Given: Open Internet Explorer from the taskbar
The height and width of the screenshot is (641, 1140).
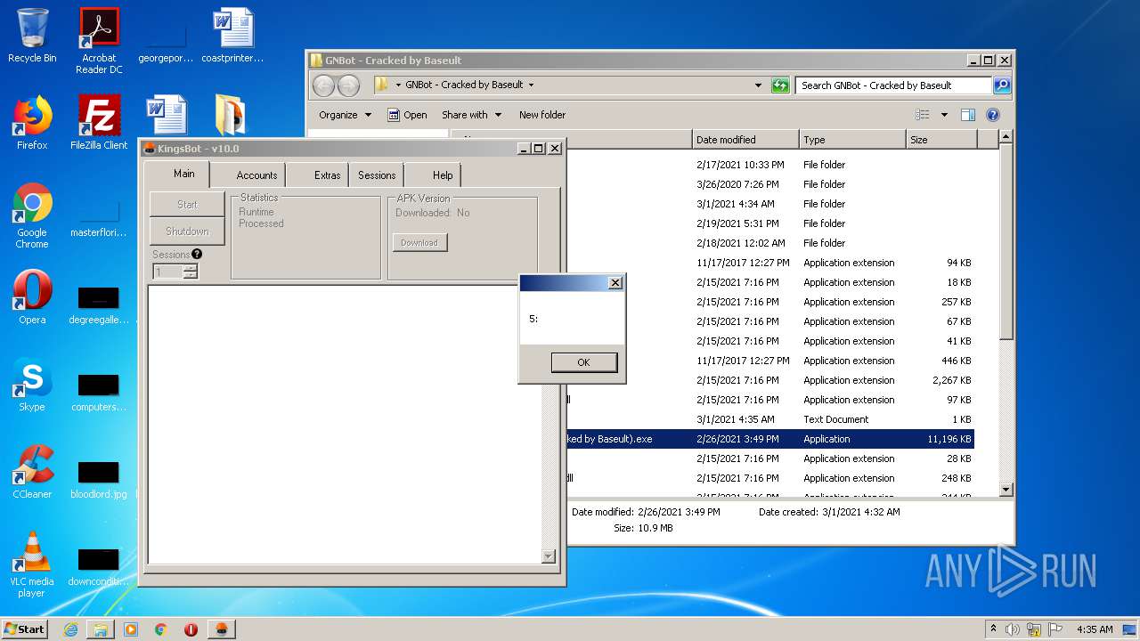Looking at the screenshot, I should click(70, 629).
